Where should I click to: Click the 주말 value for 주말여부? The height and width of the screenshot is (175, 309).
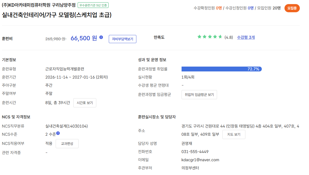(x=49, y=93)
